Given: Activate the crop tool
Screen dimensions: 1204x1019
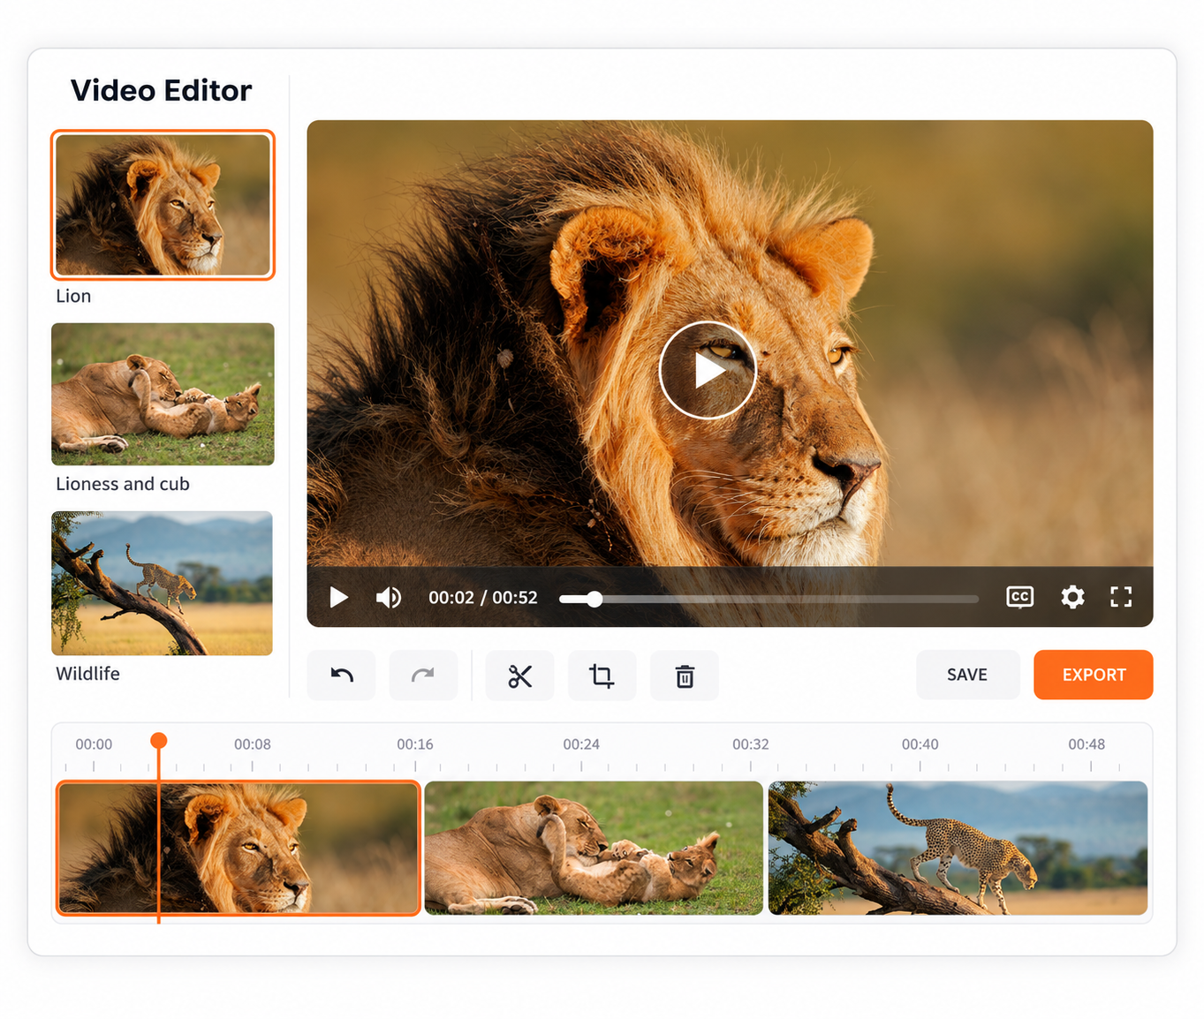Looking at the screenshot, I should 602,676.
